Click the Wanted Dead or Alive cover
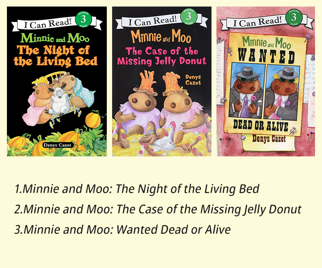Screen dimensions: 322x268 tap(266, 81)
